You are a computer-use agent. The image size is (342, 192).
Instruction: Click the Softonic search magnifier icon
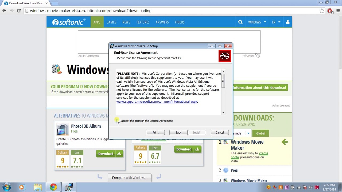point(240,22)
